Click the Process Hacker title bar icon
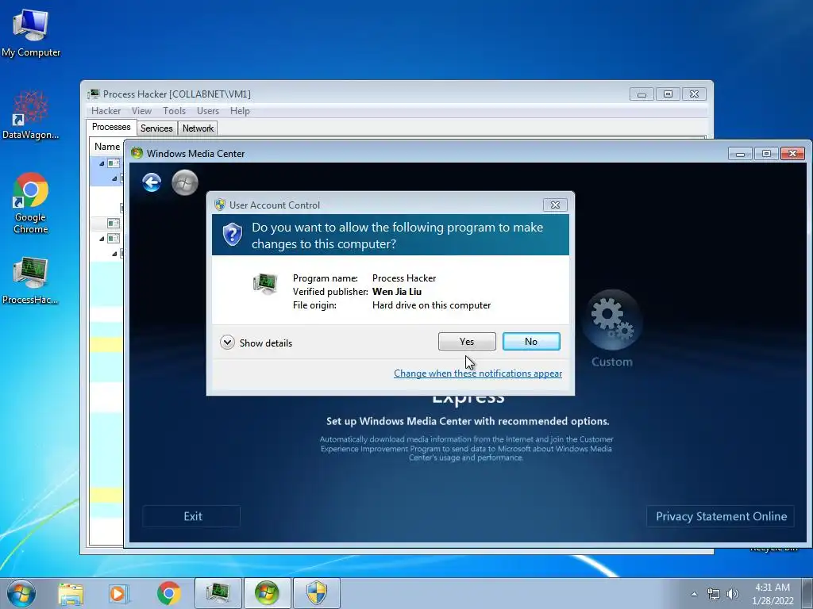 pos(94,94)
